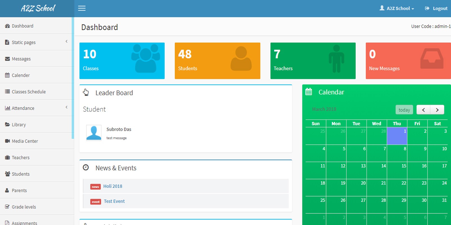Click the Library folder icon
The height and width of the screenshot is (225, 451).
7,125
